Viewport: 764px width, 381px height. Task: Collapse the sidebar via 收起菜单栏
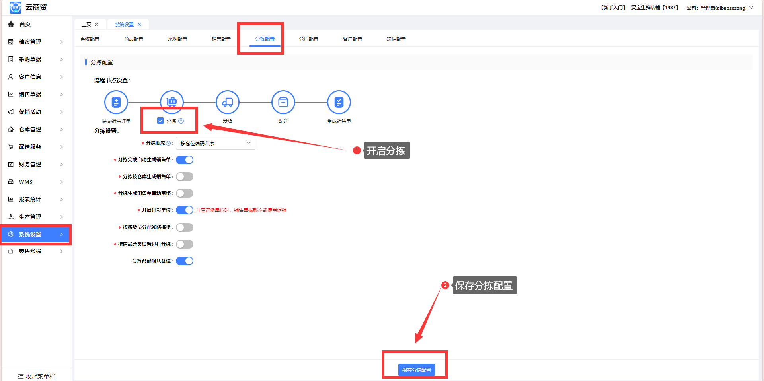(37, 376)
